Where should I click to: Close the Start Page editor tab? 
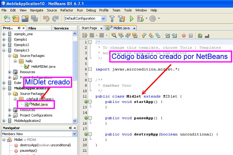(x=101, y=28)
